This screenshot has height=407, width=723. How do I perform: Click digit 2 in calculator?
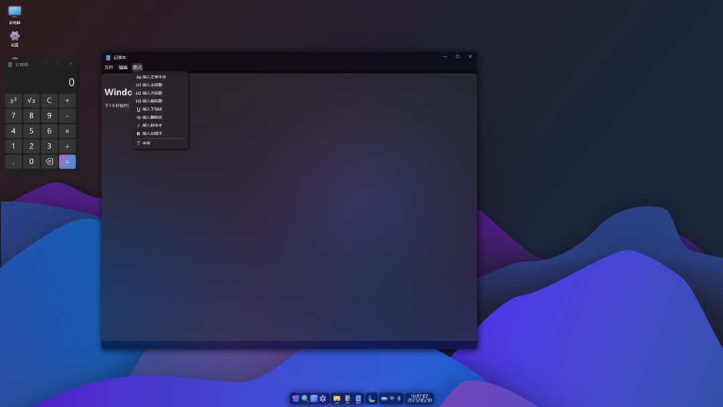coord(31,146)
